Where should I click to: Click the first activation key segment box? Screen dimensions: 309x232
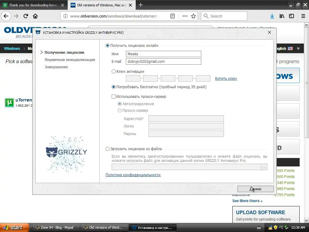[x=133, y=78]
